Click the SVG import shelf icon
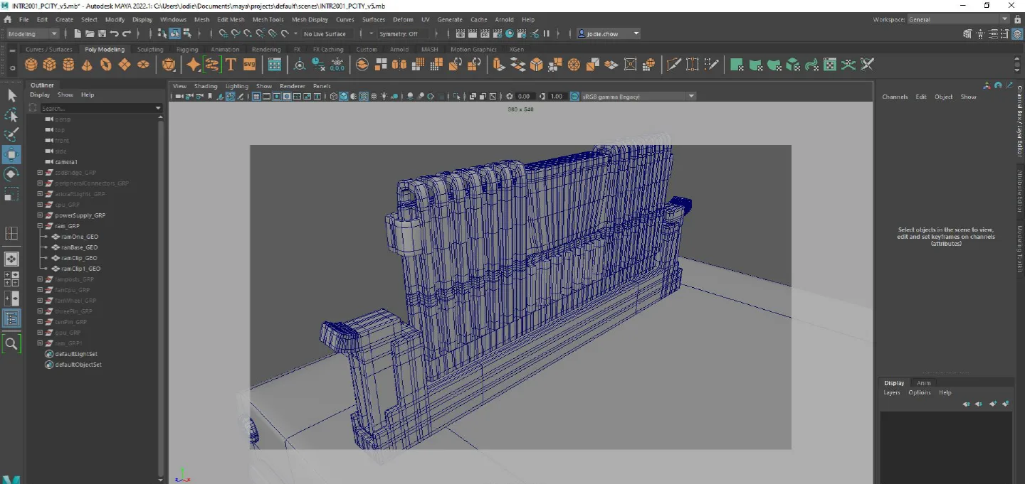Viewport: 1025px width, 484px height. pyautogui.click(x=249, y=65)
